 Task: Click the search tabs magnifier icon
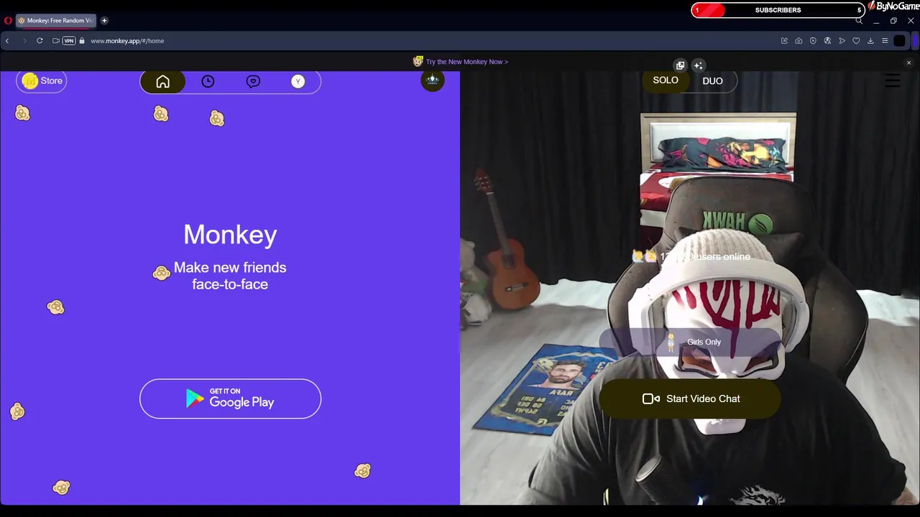point(859,21)
